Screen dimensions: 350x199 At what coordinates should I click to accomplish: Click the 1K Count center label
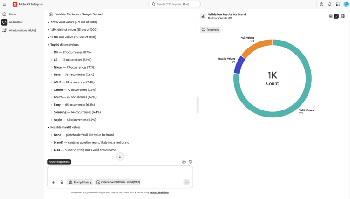coord(273,78)
